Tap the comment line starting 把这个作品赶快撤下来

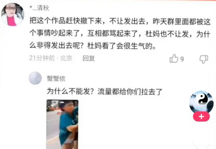coord(120,21)
